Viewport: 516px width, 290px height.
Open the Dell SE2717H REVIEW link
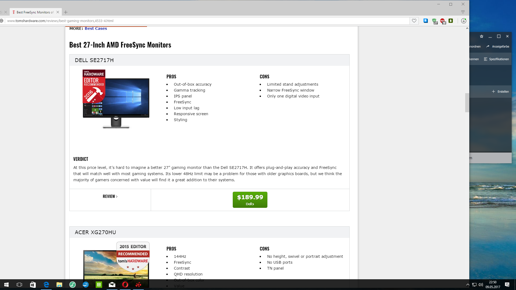pyautogui.click(x=110, y=196)
